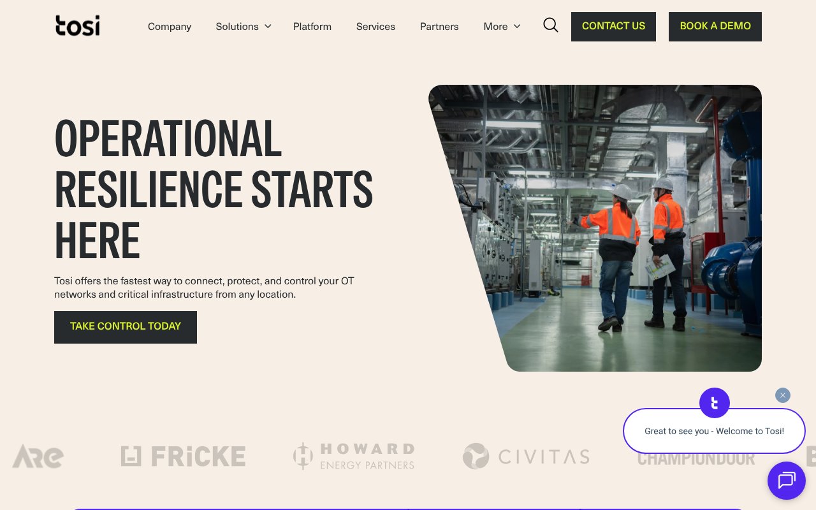The height and width of the screenshot is (510, 816).
Task: Click the Tosi logo in header
Action: pos(77,25)
